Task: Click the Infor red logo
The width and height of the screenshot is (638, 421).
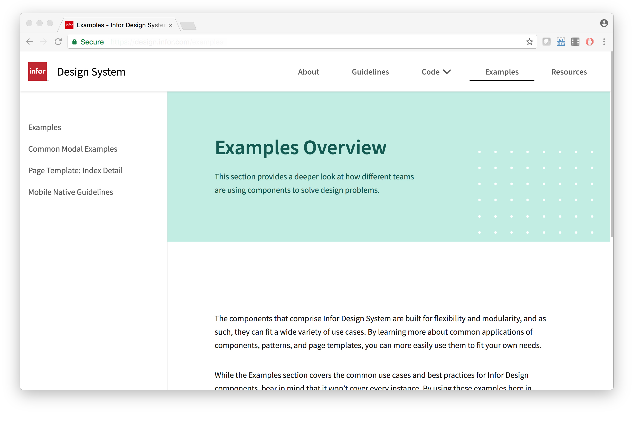Action: (x=38, y=72)
